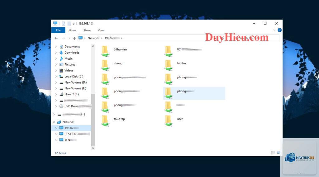Click the user folder name
Screen dimensions: 319x177
coord(180,119)
